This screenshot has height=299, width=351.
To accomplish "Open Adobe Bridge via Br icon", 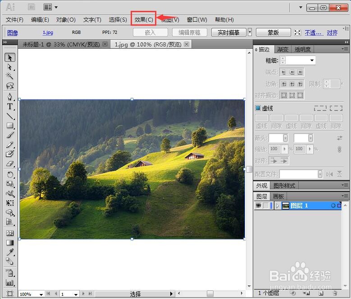I will [x=32, y=7].
